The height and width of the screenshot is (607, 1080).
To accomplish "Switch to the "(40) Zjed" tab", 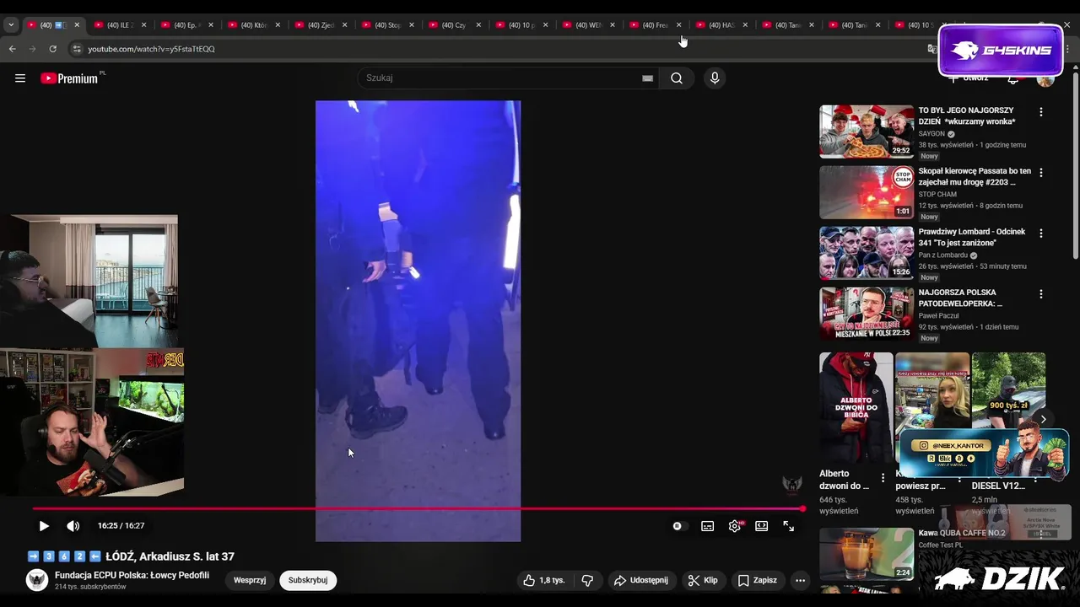I will coord(321,25).
